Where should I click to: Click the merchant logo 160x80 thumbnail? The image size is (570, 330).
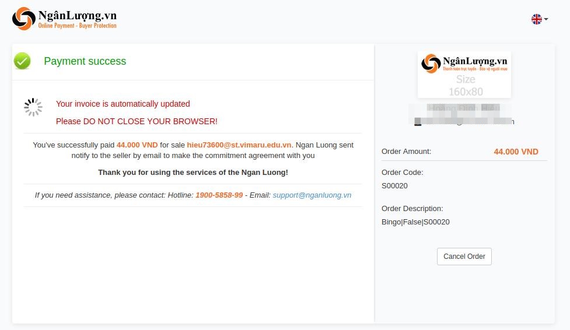click(x=464, y=75)
